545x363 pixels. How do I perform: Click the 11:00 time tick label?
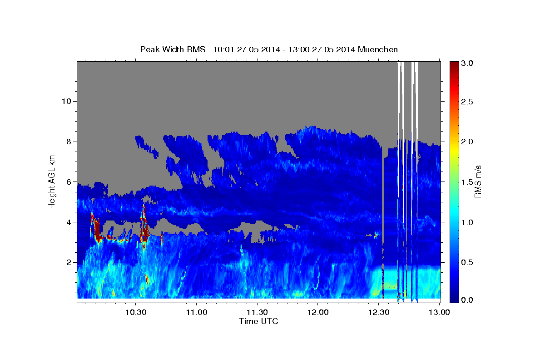[x=197, y=313]
